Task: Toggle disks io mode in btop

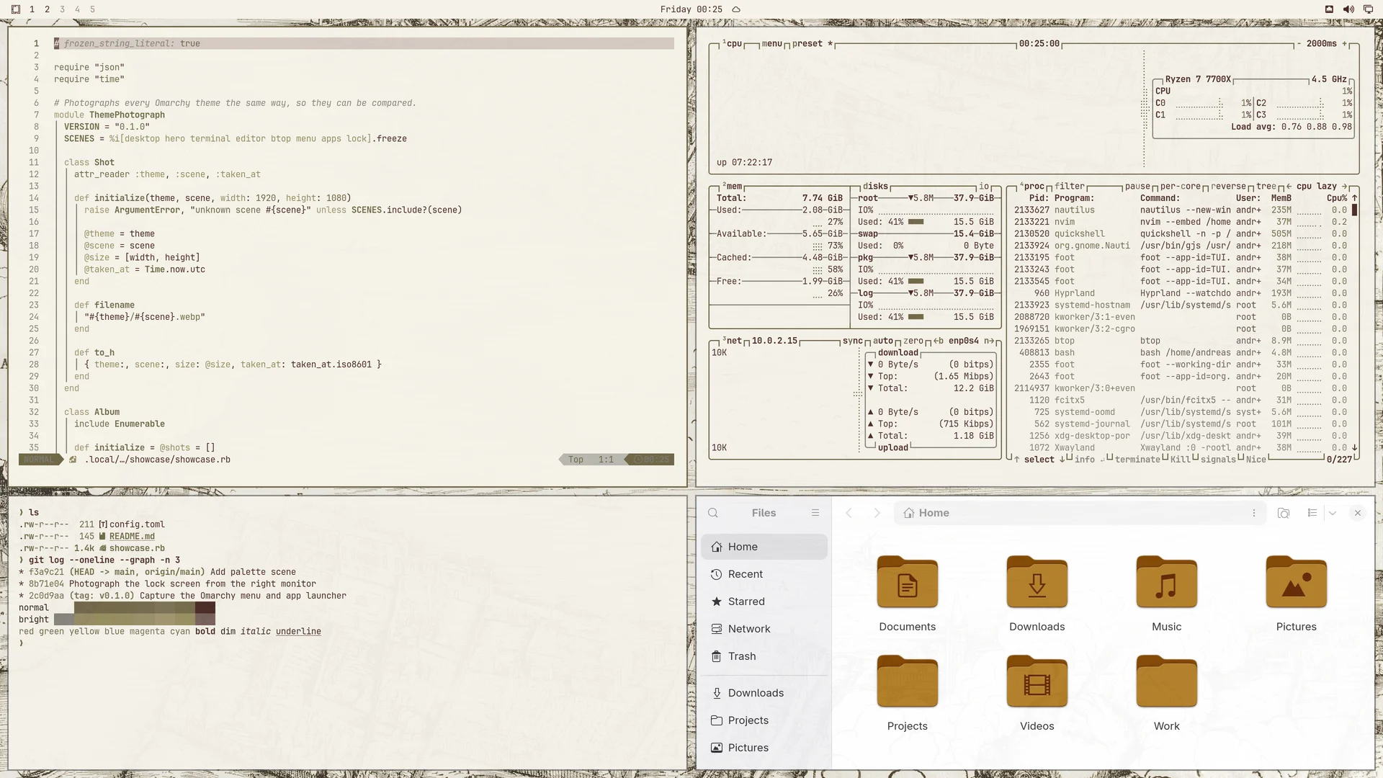Action: point(984,187)
